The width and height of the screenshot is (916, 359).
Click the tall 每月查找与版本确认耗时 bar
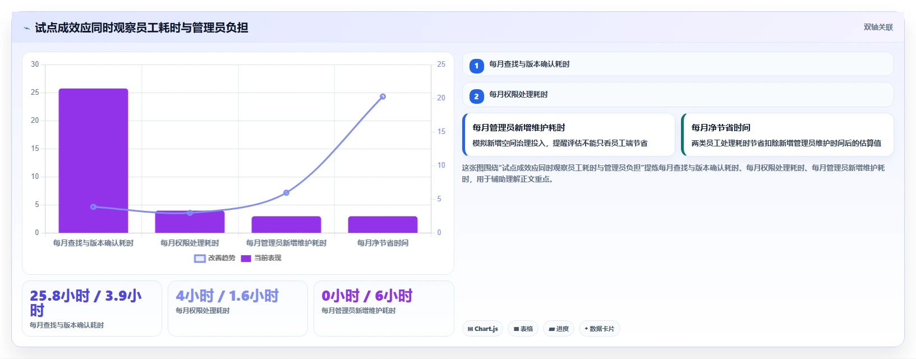coord(93,160)
